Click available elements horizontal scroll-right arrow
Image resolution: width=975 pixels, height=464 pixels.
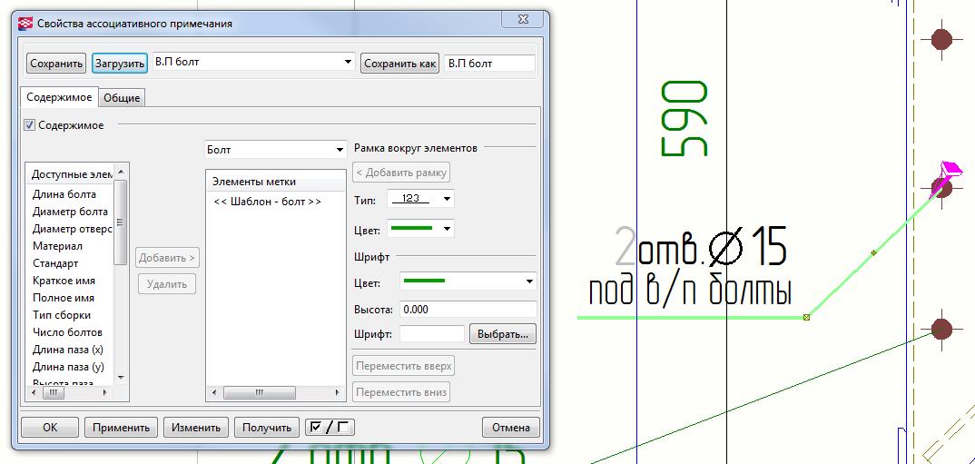click(x=104, y=393)
